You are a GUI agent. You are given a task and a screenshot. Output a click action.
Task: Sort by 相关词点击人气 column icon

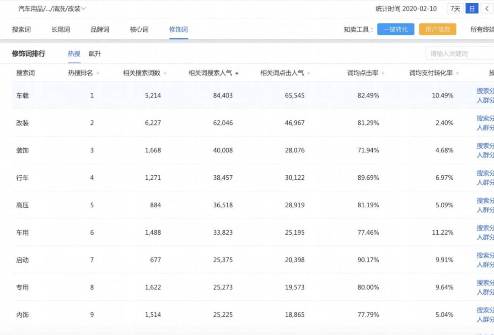click(308, 73)
